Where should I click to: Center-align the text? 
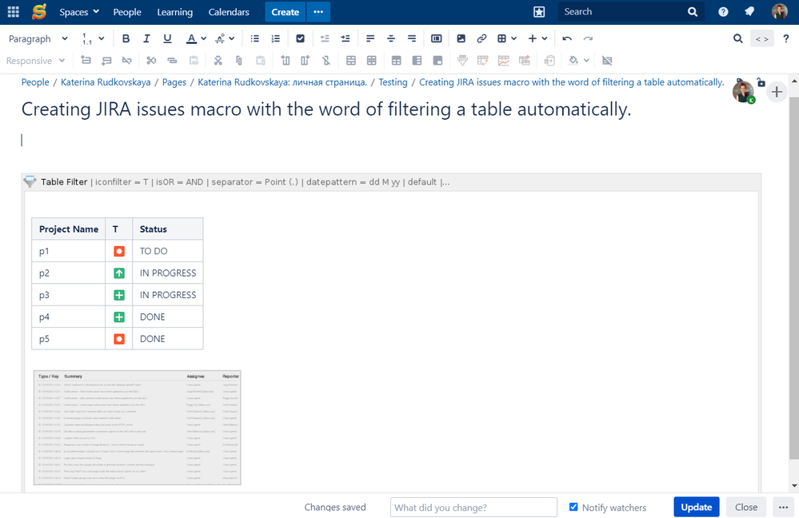[391, 38]
